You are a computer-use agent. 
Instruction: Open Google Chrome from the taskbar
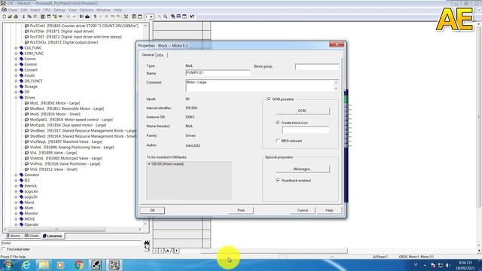point(78,265)
